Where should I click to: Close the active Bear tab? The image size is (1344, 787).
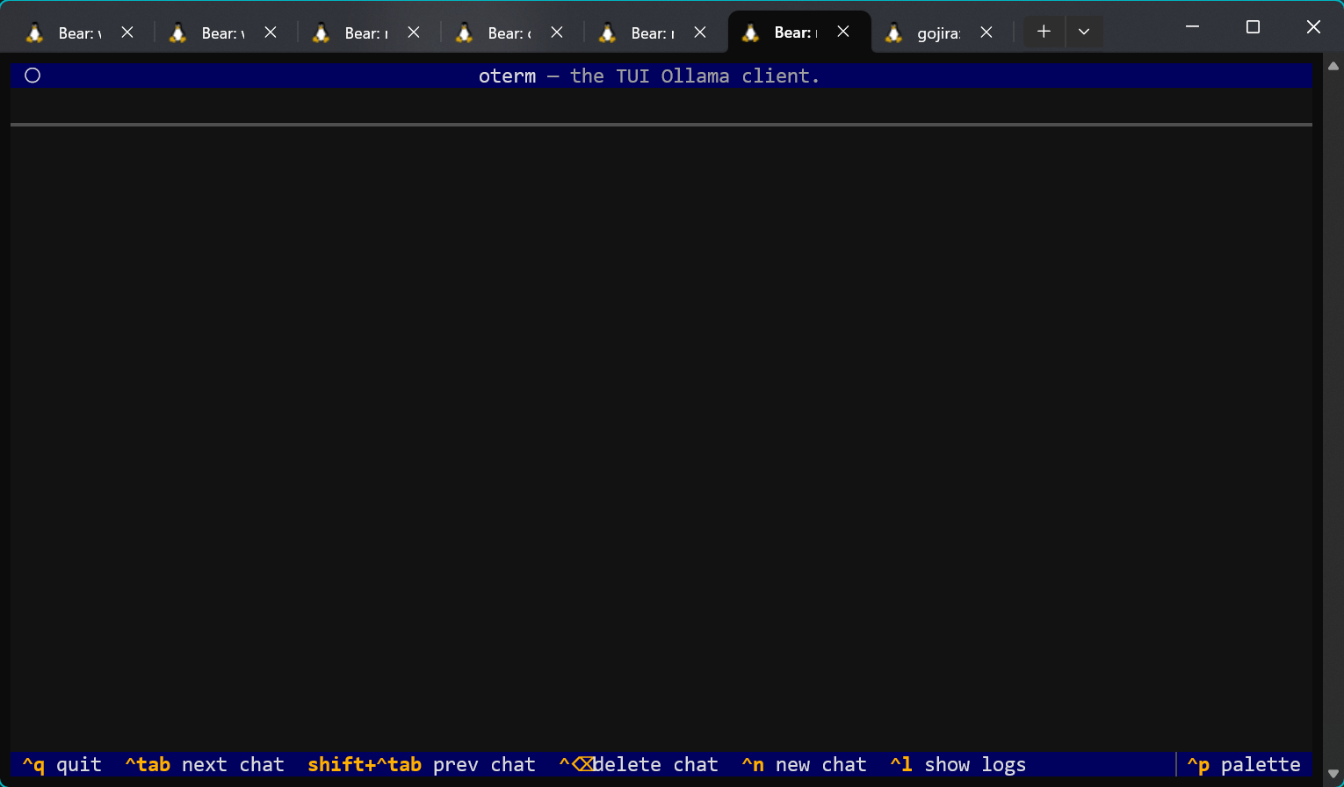point(843,32)
